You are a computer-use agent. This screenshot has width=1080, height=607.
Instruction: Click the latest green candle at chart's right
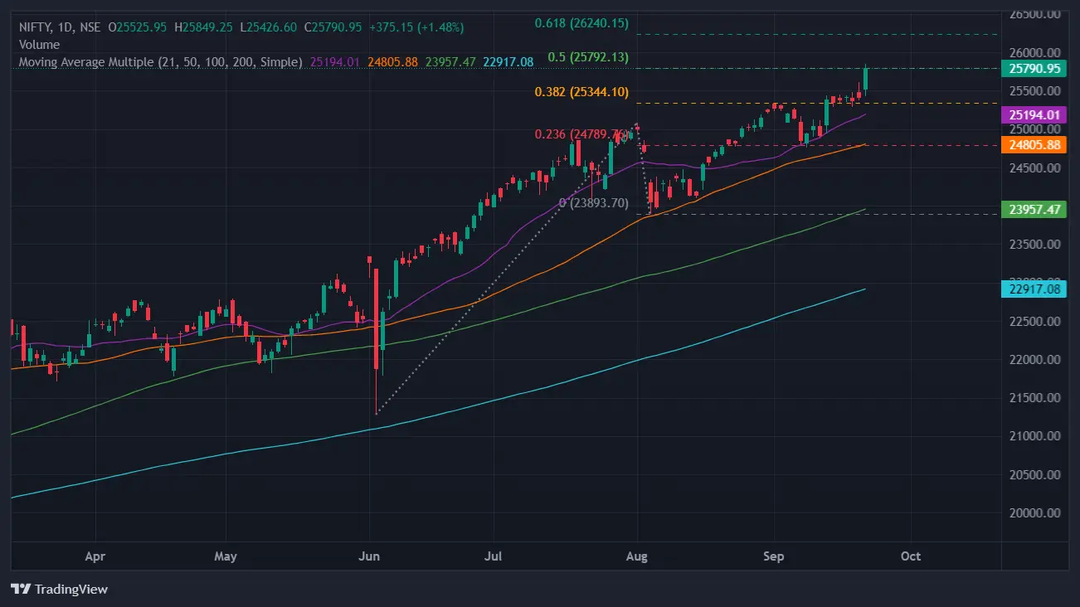pos(866,80)
